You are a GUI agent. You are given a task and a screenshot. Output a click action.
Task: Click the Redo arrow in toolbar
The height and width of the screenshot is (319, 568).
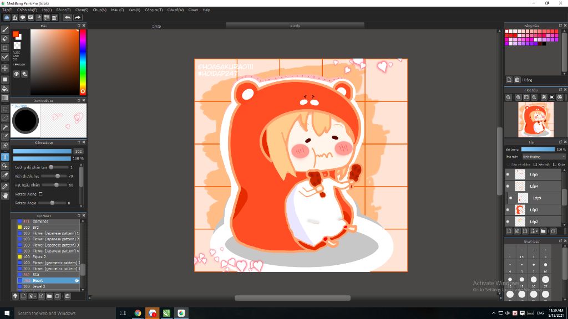click(78, 17)
